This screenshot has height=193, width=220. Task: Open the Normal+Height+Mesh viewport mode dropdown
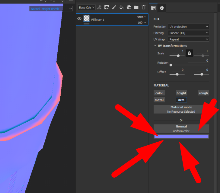pyautogui.click(x=51, y=9)
